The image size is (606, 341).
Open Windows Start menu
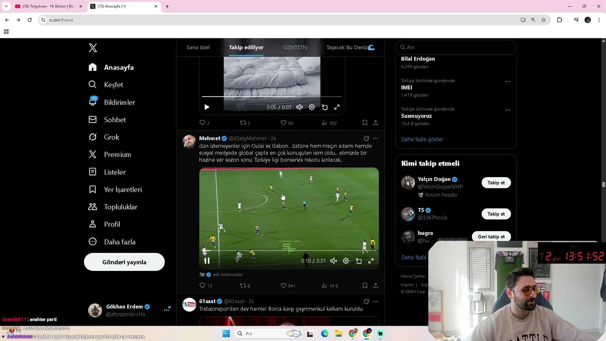226,333
